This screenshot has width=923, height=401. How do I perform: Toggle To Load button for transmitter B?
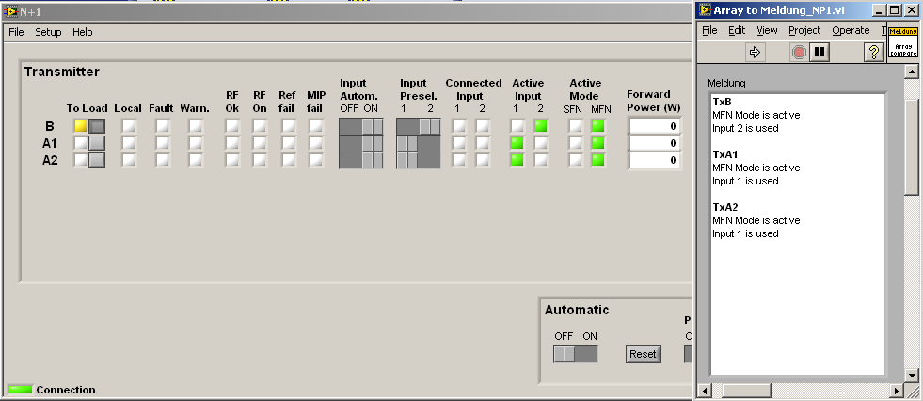pyautogui.click(x=97, y=126)
